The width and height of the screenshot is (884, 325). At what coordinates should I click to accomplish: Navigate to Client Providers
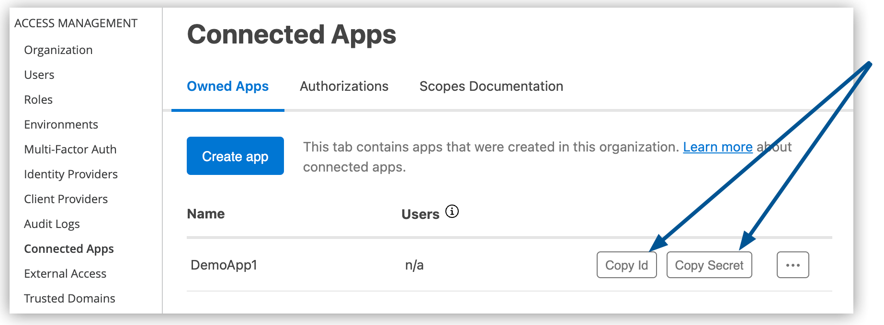66,199
